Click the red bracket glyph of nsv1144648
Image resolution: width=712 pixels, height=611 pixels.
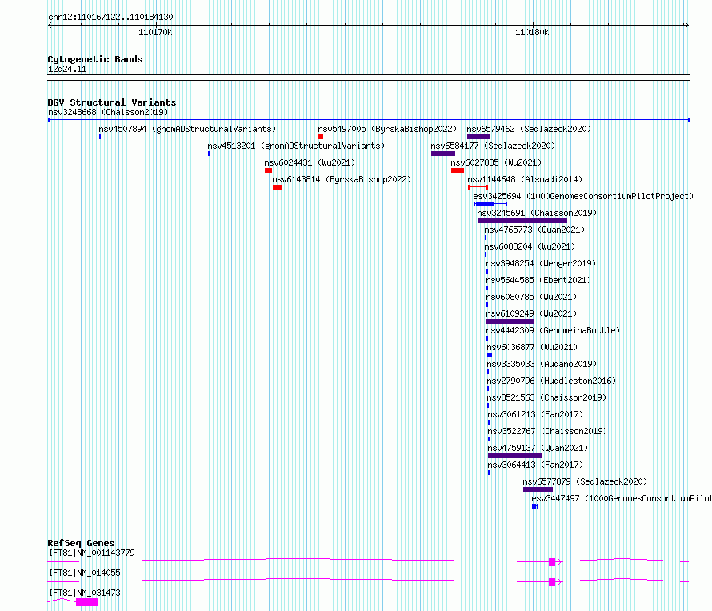click(478, 187)
